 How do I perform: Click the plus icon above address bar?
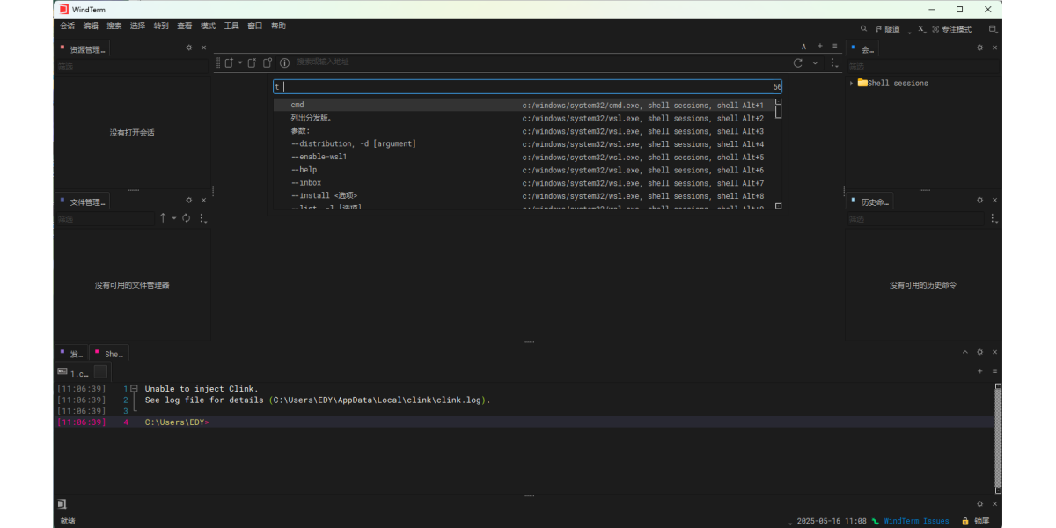(820, 46)
